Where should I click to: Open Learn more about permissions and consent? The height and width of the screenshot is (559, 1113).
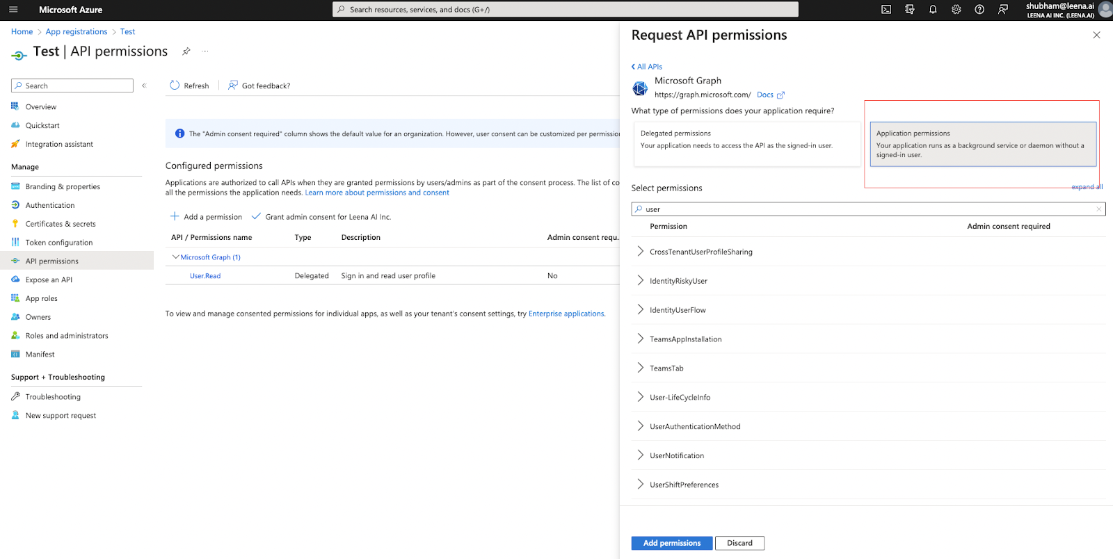pos(377,193)
